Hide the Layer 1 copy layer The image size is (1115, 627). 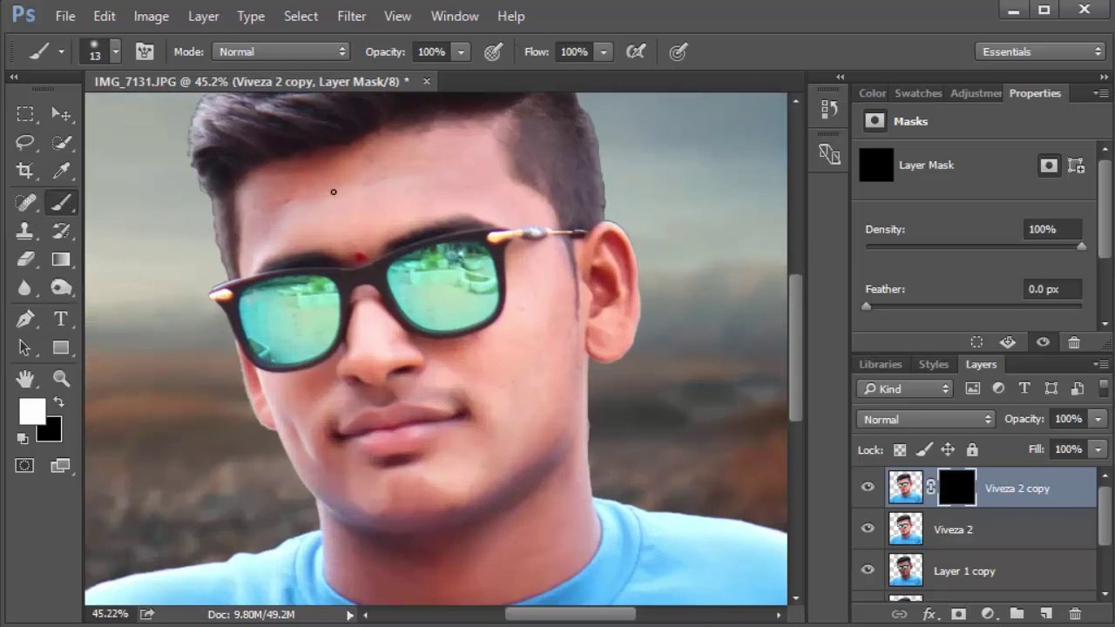click(x=868, y=570)
